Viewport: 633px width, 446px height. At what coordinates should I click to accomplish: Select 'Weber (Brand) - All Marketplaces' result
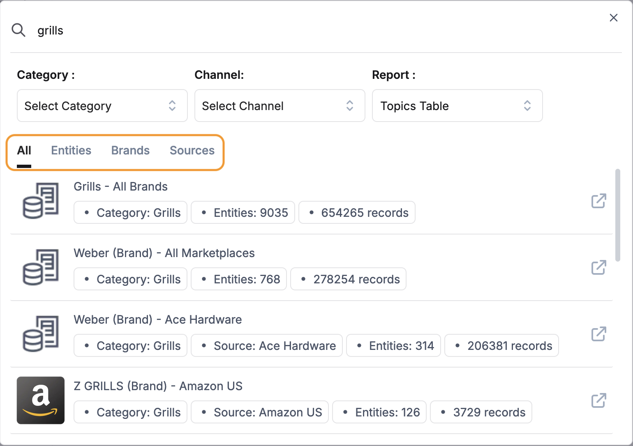[x=164, y=253]
